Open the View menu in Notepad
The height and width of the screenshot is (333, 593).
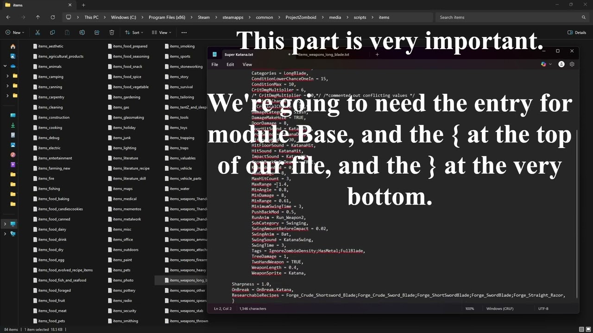(247, 64)
